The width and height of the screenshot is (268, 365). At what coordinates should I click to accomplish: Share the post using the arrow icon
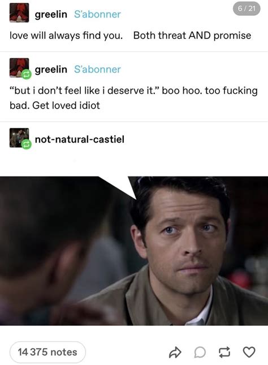pos(175,352)
